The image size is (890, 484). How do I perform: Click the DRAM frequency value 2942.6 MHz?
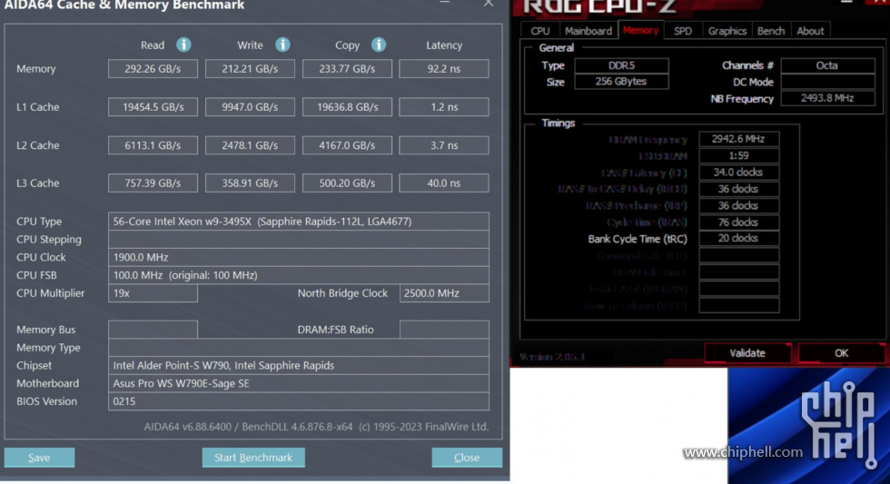tap(738, 139)
